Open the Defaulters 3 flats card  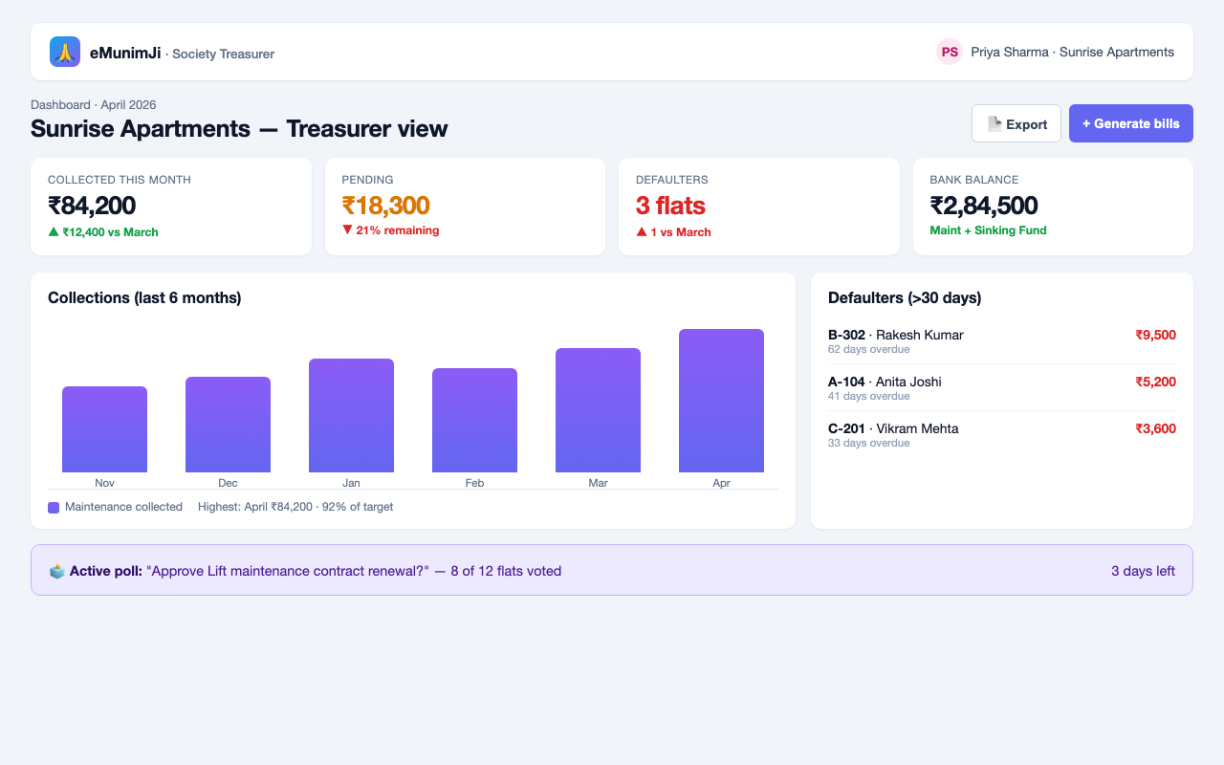pos(759,207)
